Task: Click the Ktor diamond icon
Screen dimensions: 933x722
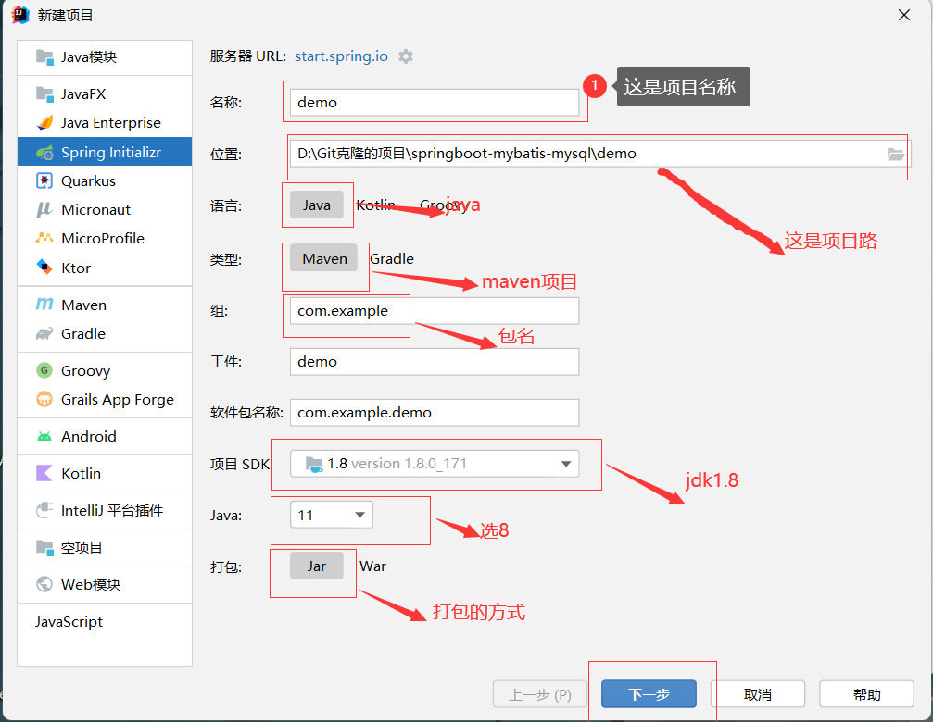Action: point(44,267)
